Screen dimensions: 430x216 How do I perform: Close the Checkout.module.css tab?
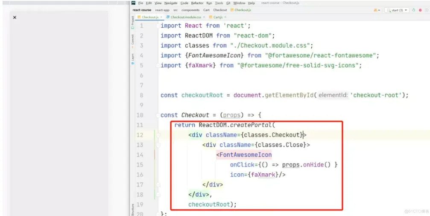pyautogui.click(x=204, y=17)
